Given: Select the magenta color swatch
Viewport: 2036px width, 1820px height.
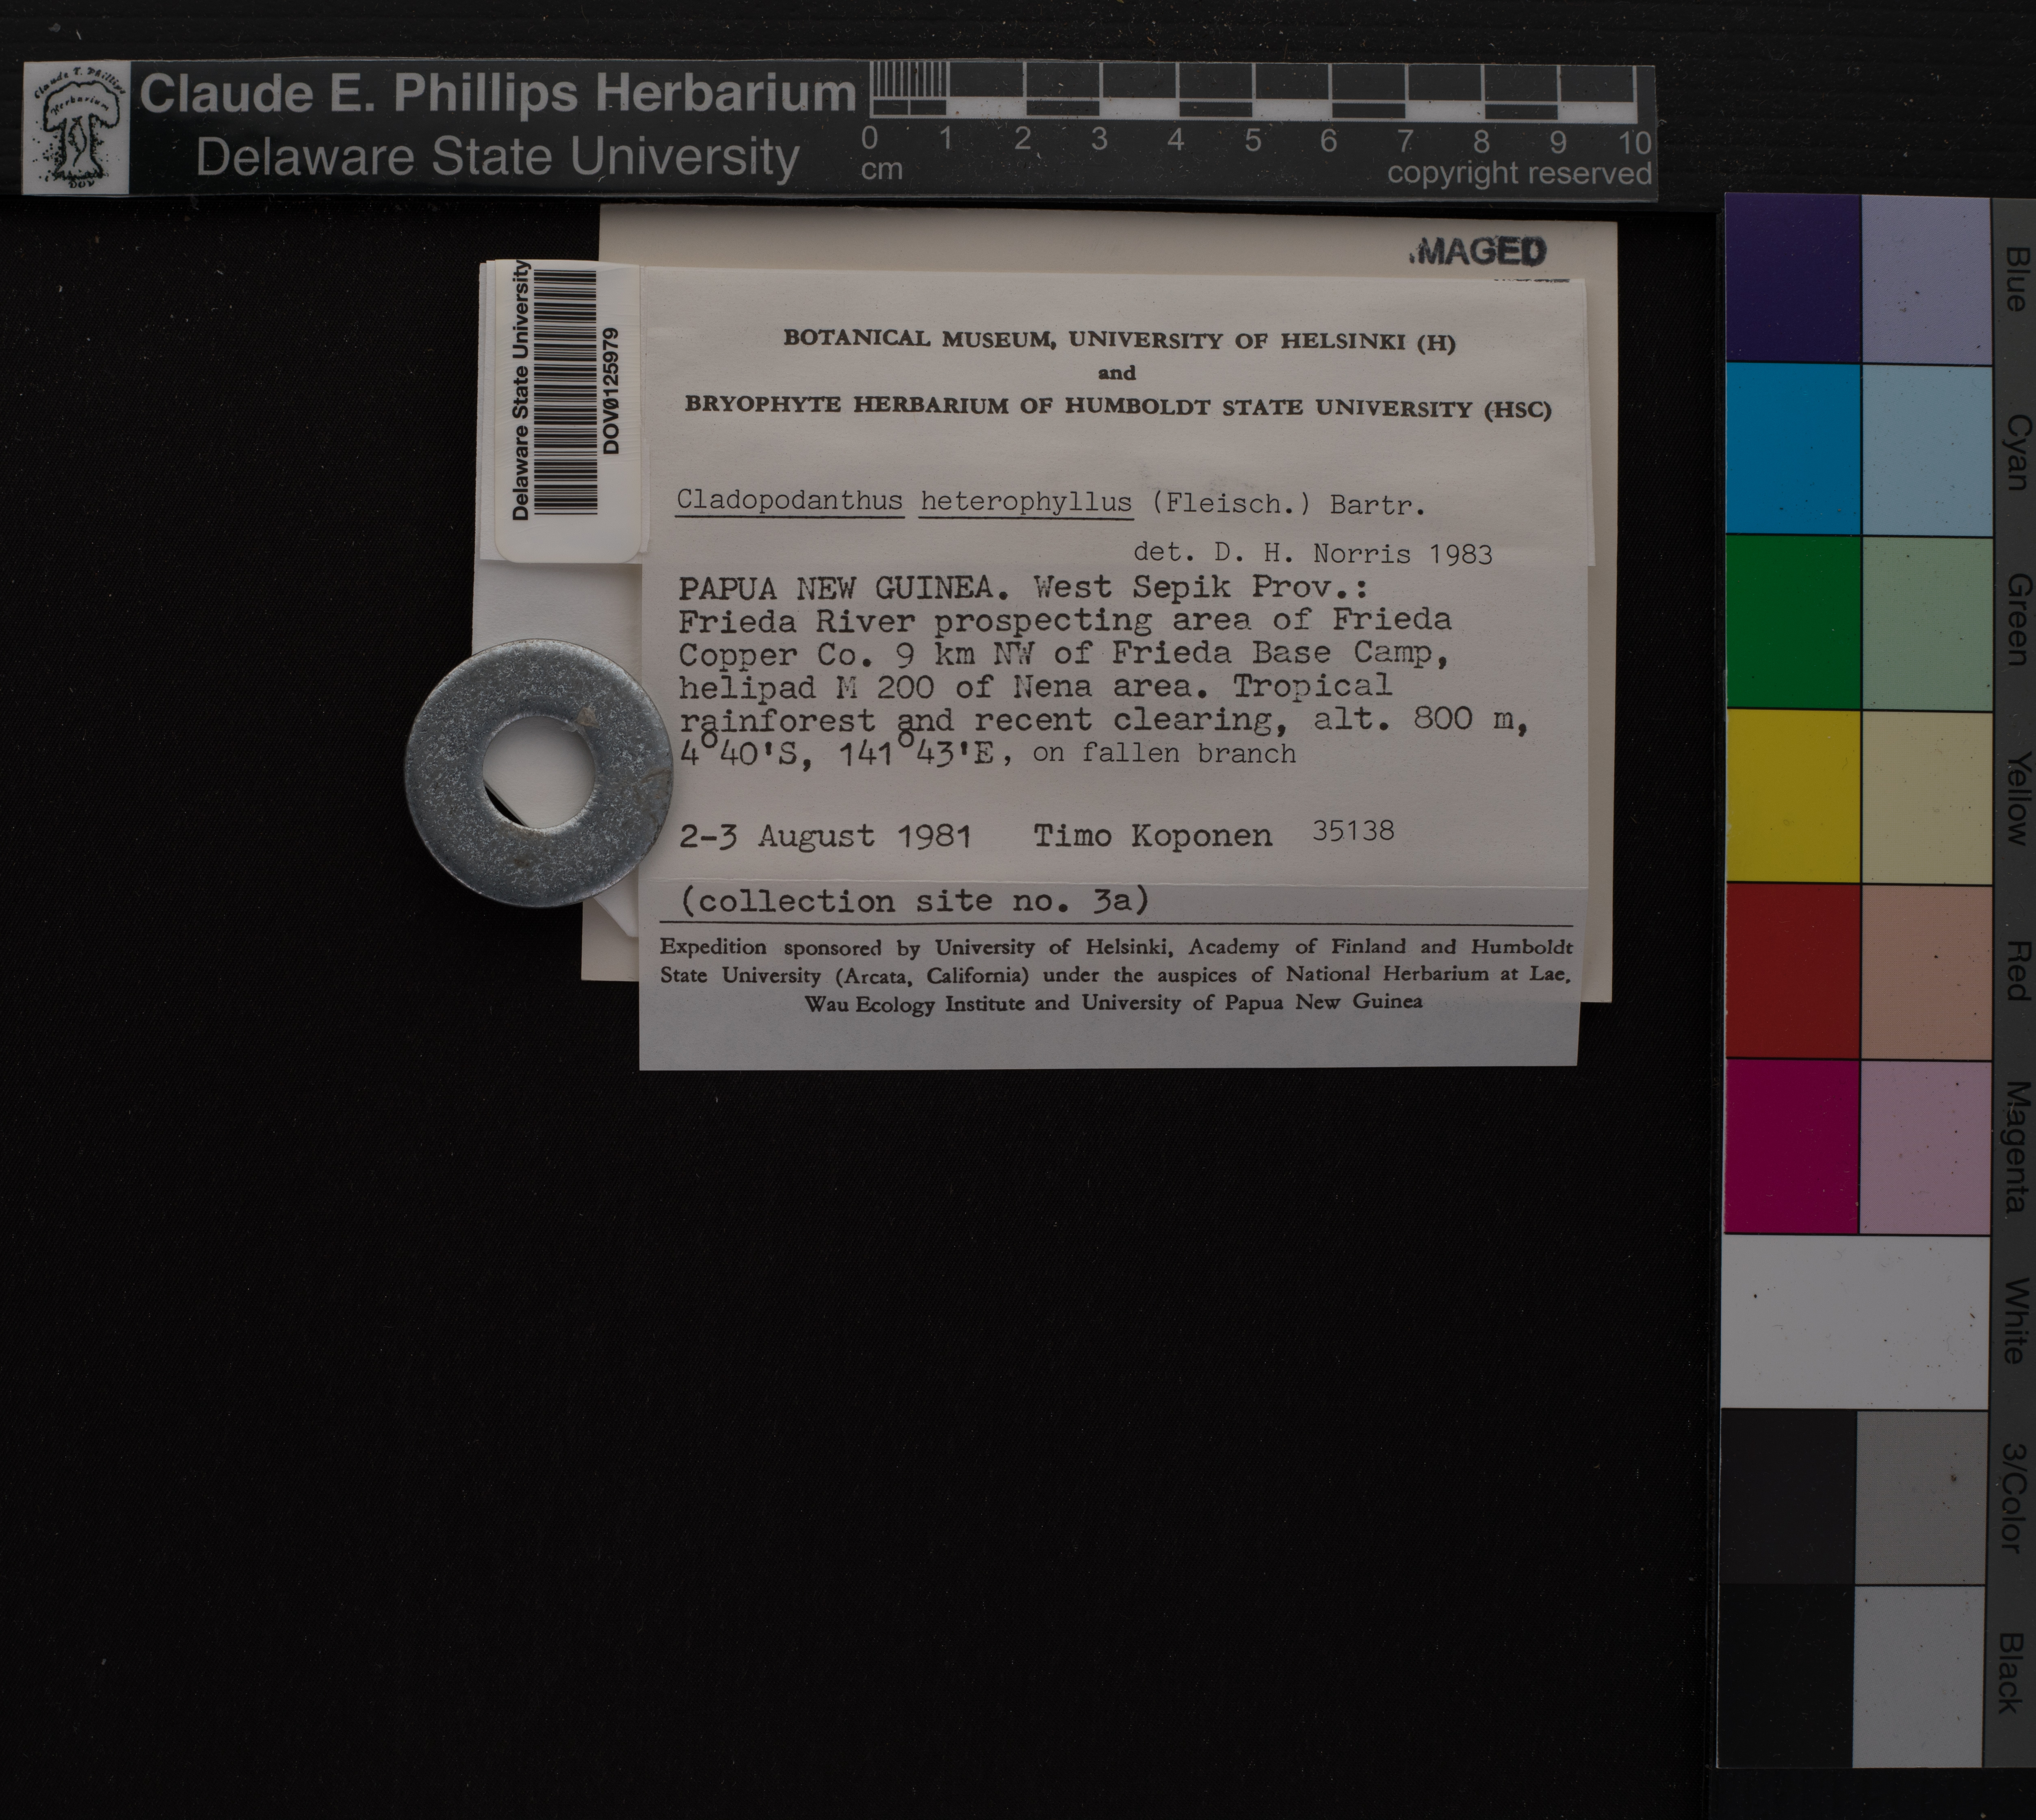Looking at the screenshot, I should (1791, 1146).
